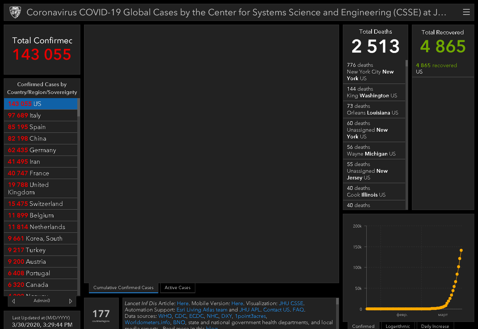Click the 40 deaths Cook Illinois entry
Viewport: 478px width, 329px height.
(374, 192)
